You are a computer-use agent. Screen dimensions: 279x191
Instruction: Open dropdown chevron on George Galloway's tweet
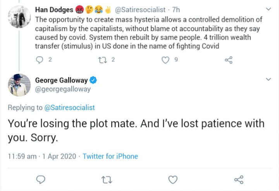coord(269,79)
